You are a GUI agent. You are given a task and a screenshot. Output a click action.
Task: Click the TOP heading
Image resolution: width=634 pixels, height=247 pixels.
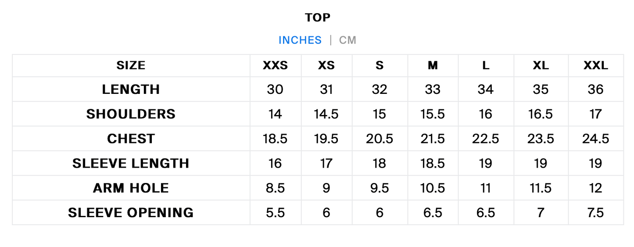pos(318,18)
